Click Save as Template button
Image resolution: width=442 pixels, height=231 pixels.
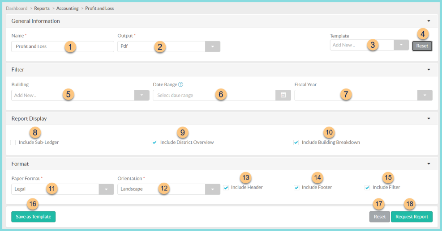click(x=33, y=217)
